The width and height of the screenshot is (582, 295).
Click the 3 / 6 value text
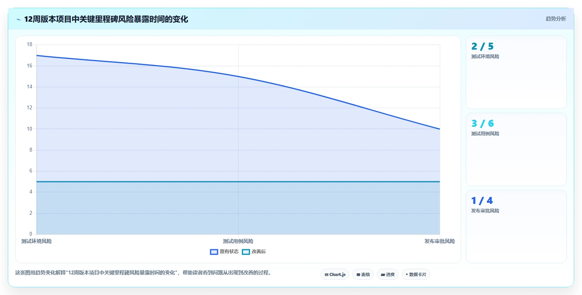click(482, 124)
